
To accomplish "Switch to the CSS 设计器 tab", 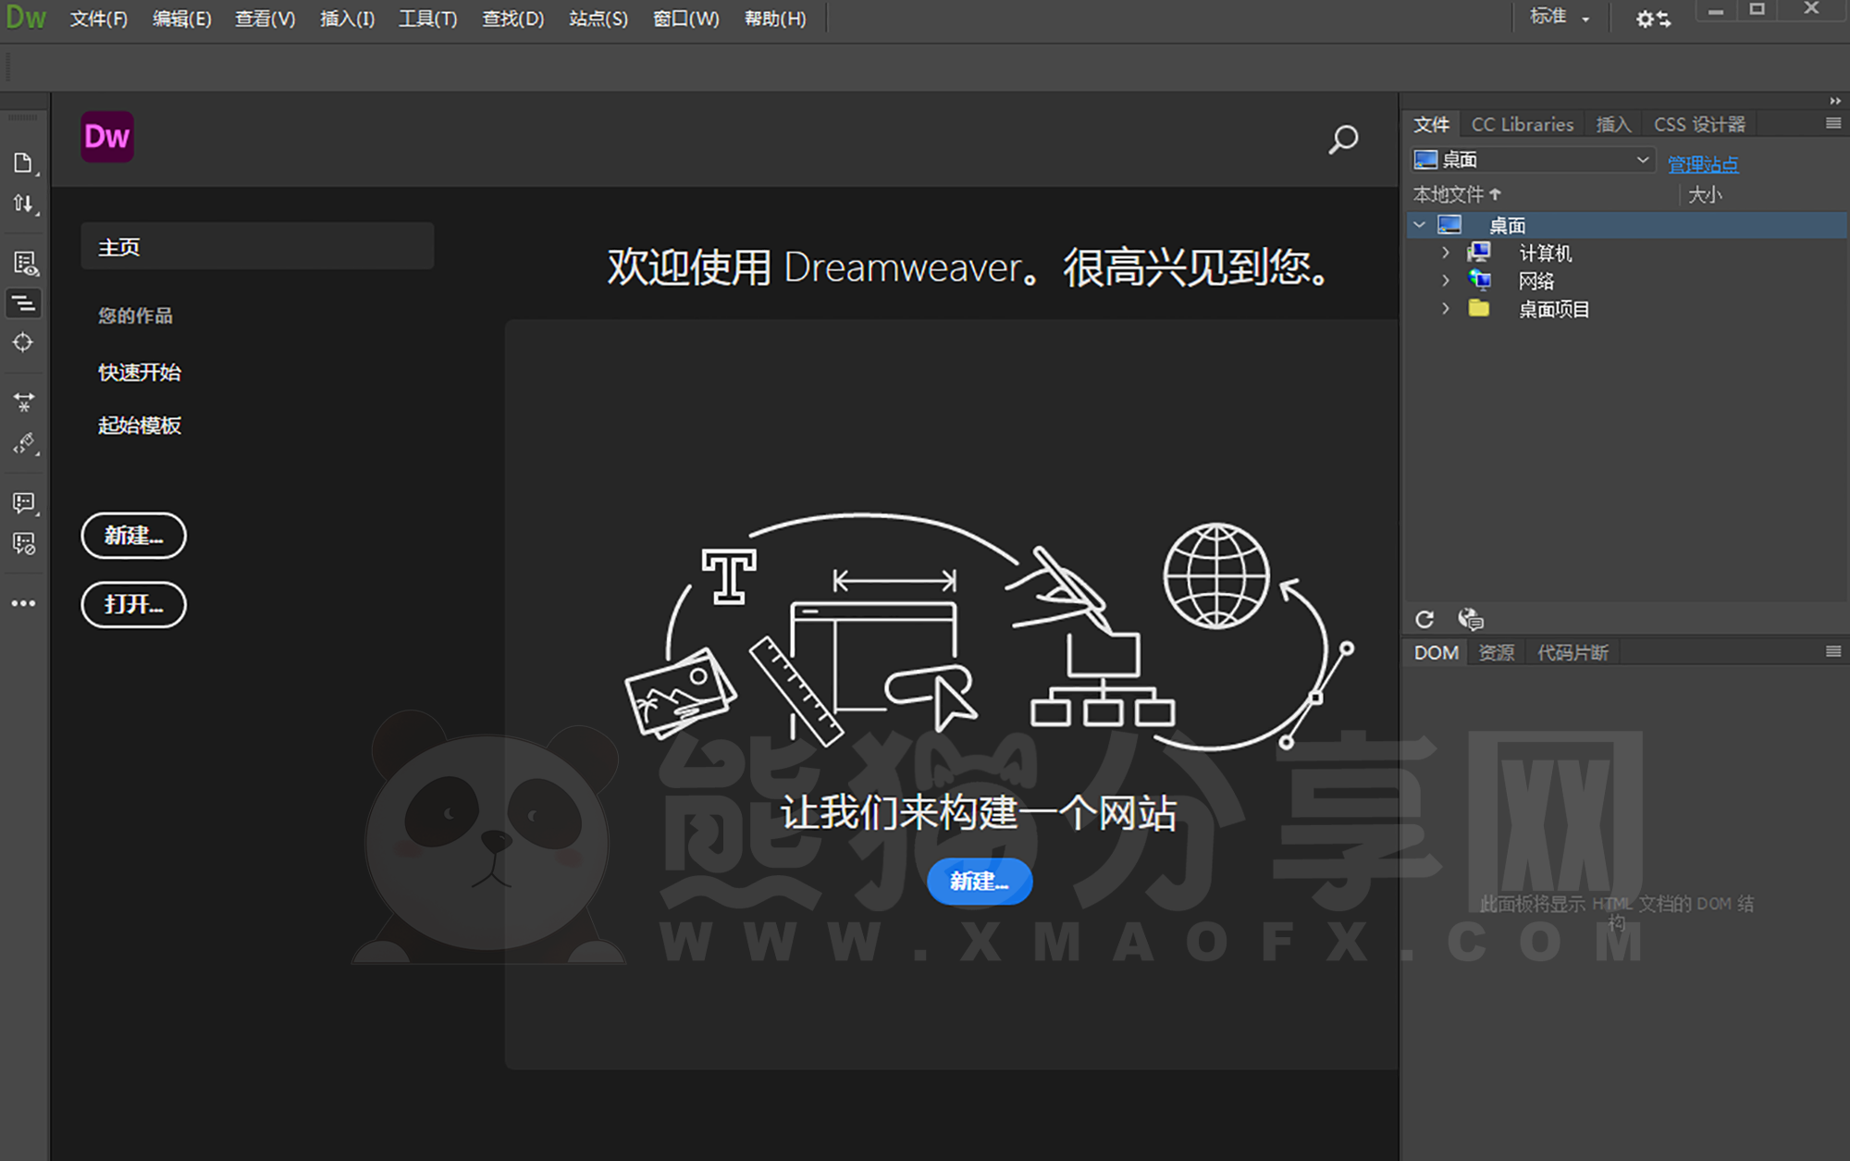I will click(x=1700, y=123).
